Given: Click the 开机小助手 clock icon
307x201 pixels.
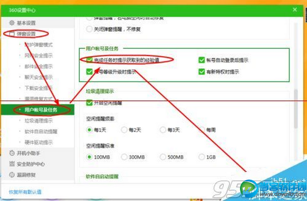Looking at the screenshot, I should point(12,153).
